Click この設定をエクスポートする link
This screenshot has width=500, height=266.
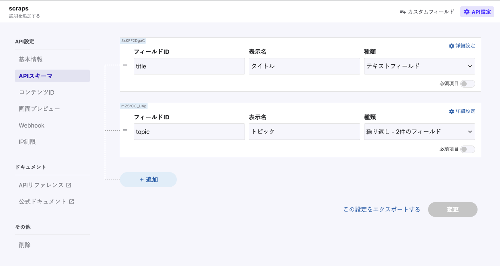pos(382,210)
